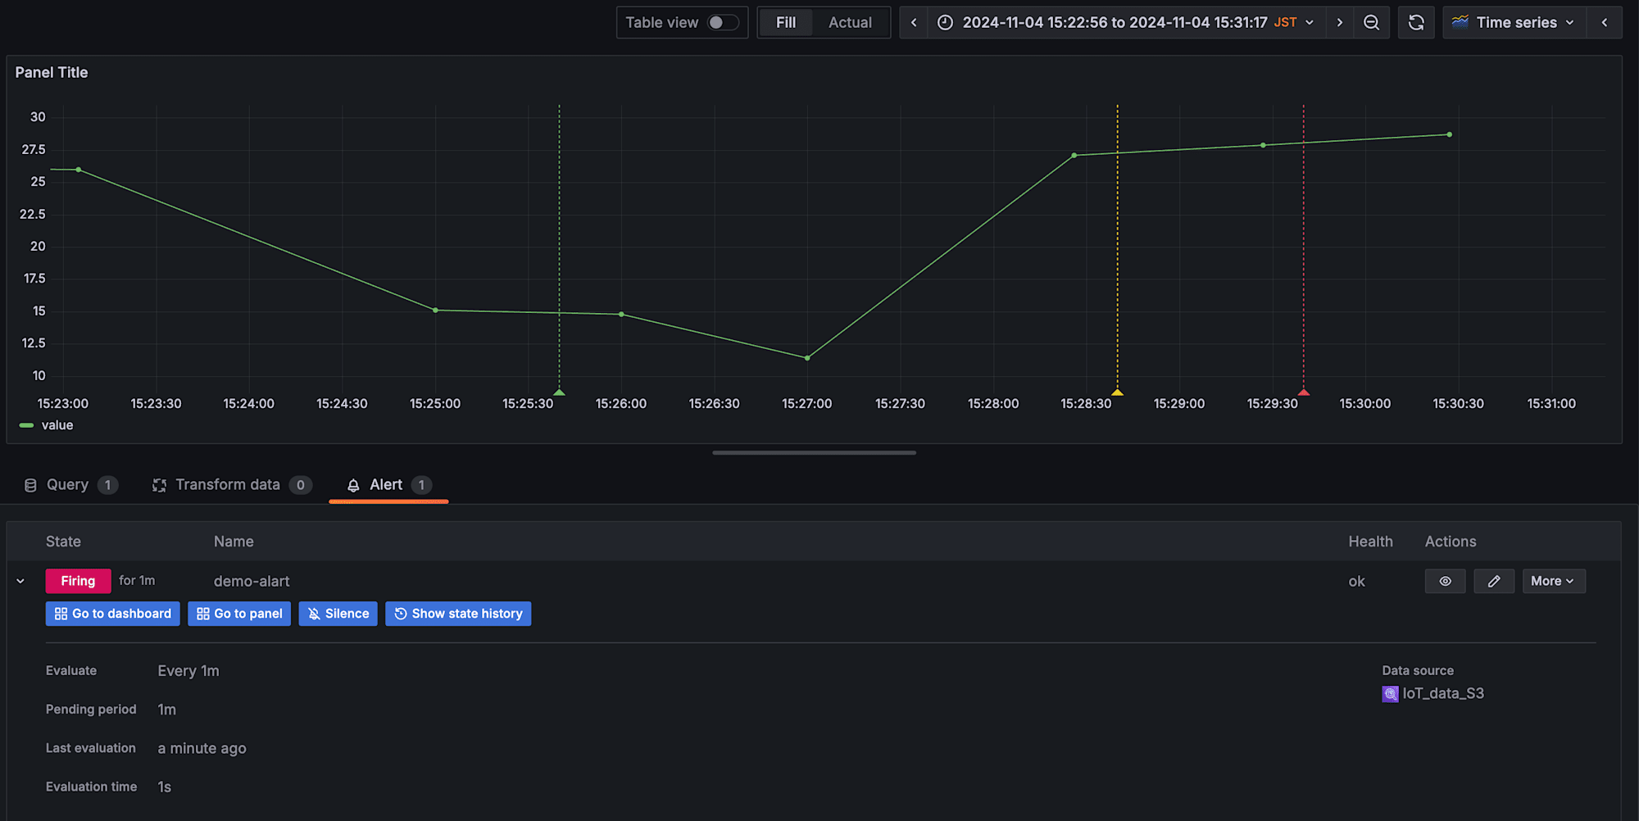The image size is (1639, 821).
Task: Click the a minute ago text
Action: click(202, 748)
